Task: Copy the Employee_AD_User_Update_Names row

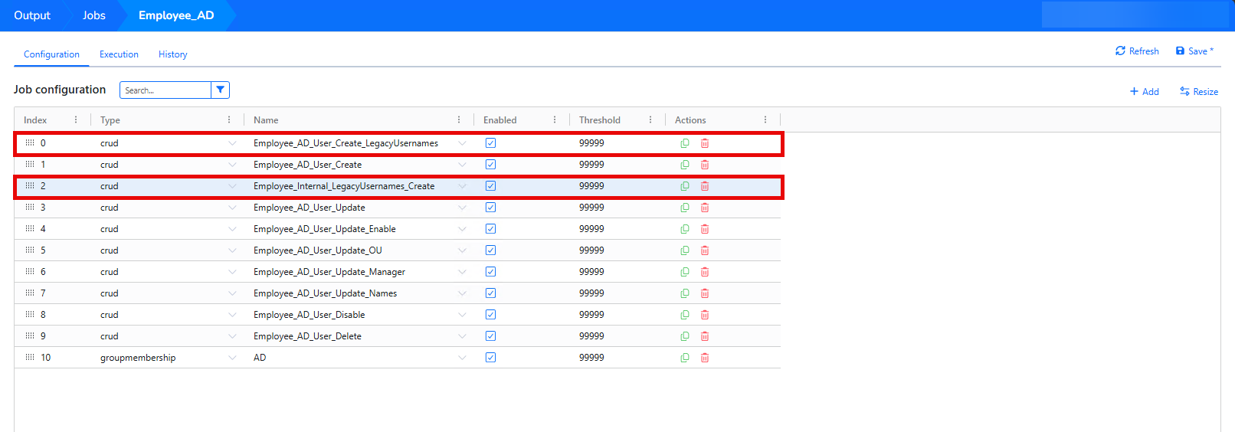Action: [685, 293]
